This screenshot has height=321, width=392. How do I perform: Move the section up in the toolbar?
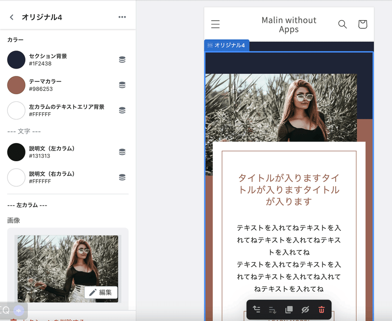click(256, 310)
